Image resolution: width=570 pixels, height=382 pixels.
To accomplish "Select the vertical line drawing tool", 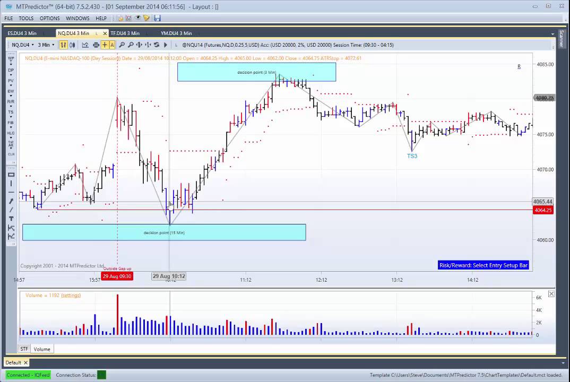I will click(x=11, y=184).
